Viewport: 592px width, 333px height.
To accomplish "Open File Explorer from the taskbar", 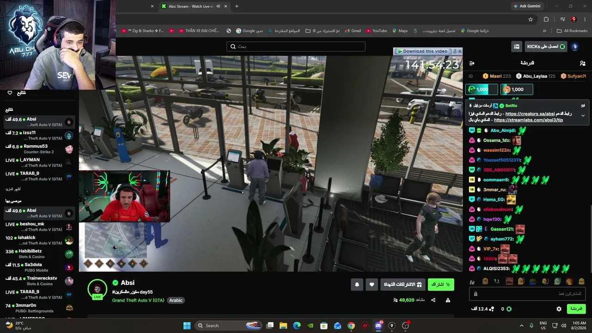I will point(284,326).
